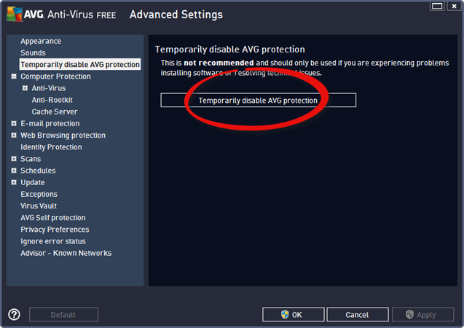Expand the Anti-Virus tree node

[25, 88]
